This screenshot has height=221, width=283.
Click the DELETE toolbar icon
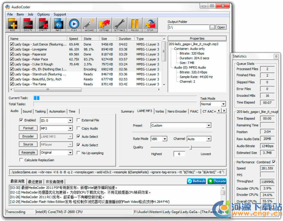click(x=28, y=25)
